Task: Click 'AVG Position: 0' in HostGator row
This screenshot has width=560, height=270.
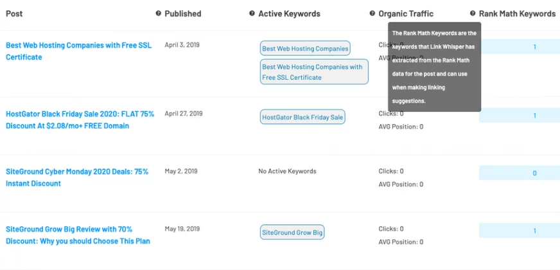Action: pyautogui.click(x=401, y=127)
